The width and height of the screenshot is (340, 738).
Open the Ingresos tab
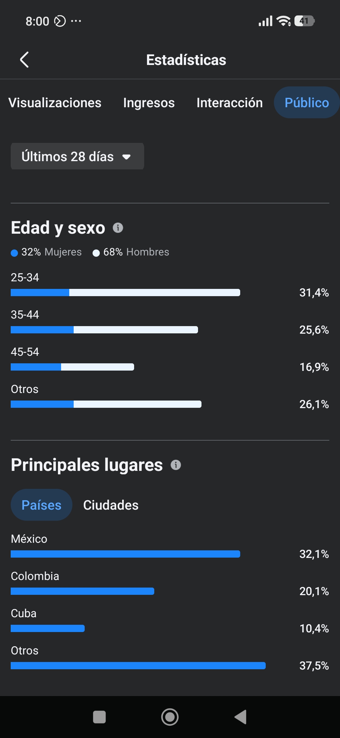pos(149,103)
